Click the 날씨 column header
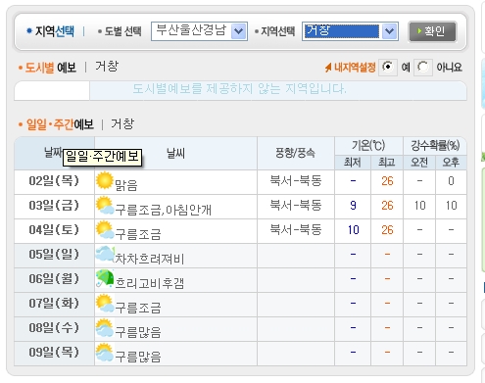Viewport: 485px width, 383px height. click(175, 153)
